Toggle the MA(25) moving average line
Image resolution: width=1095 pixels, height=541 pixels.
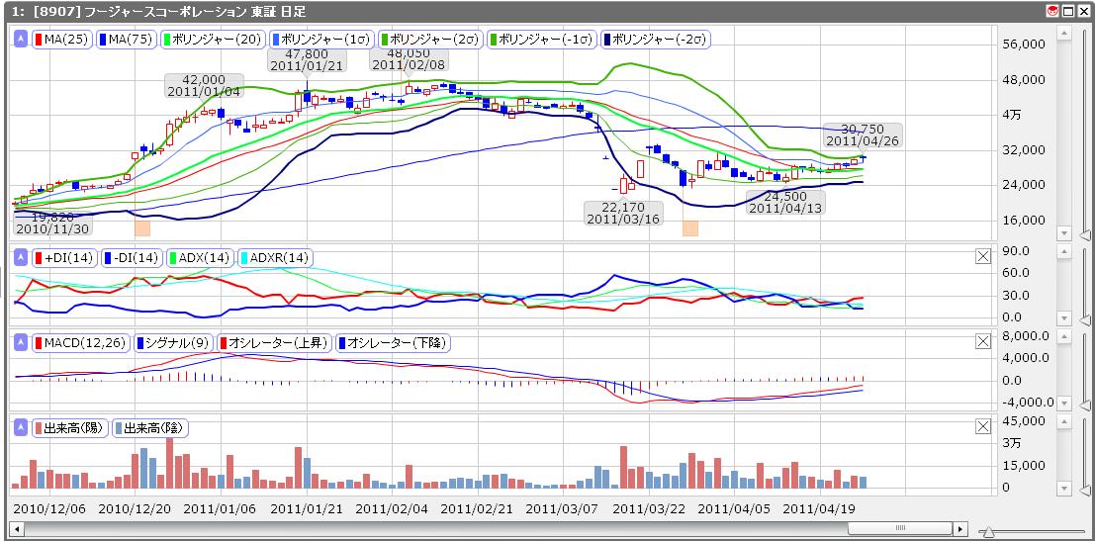(x=61, y=40)
